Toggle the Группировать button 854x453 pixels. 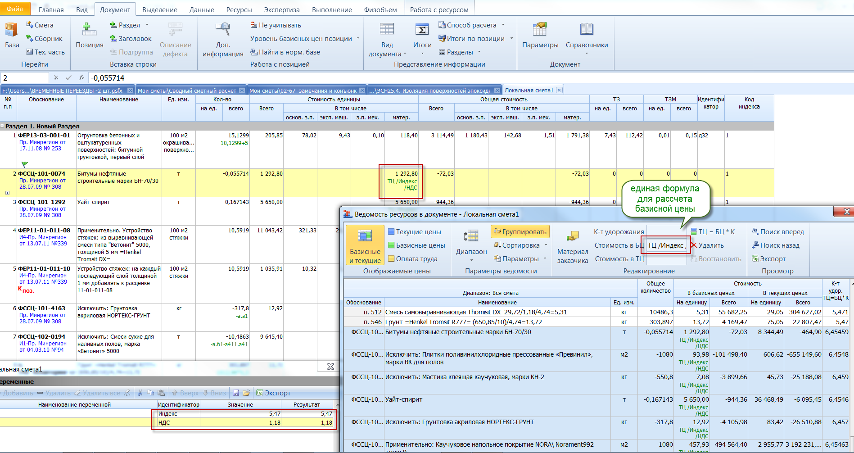tap(520, 232)
